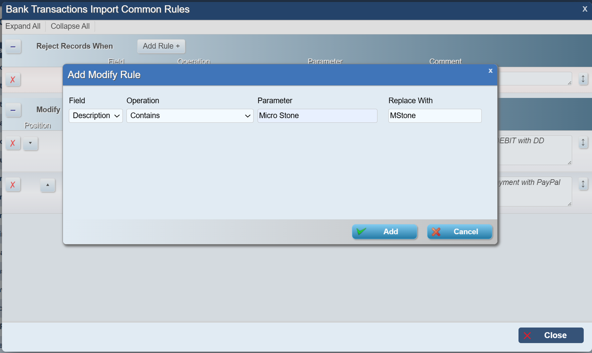This screenshot has width=592, height=353.
Task: Delete the Reject Records rule with red X
Action: point(13,80)
